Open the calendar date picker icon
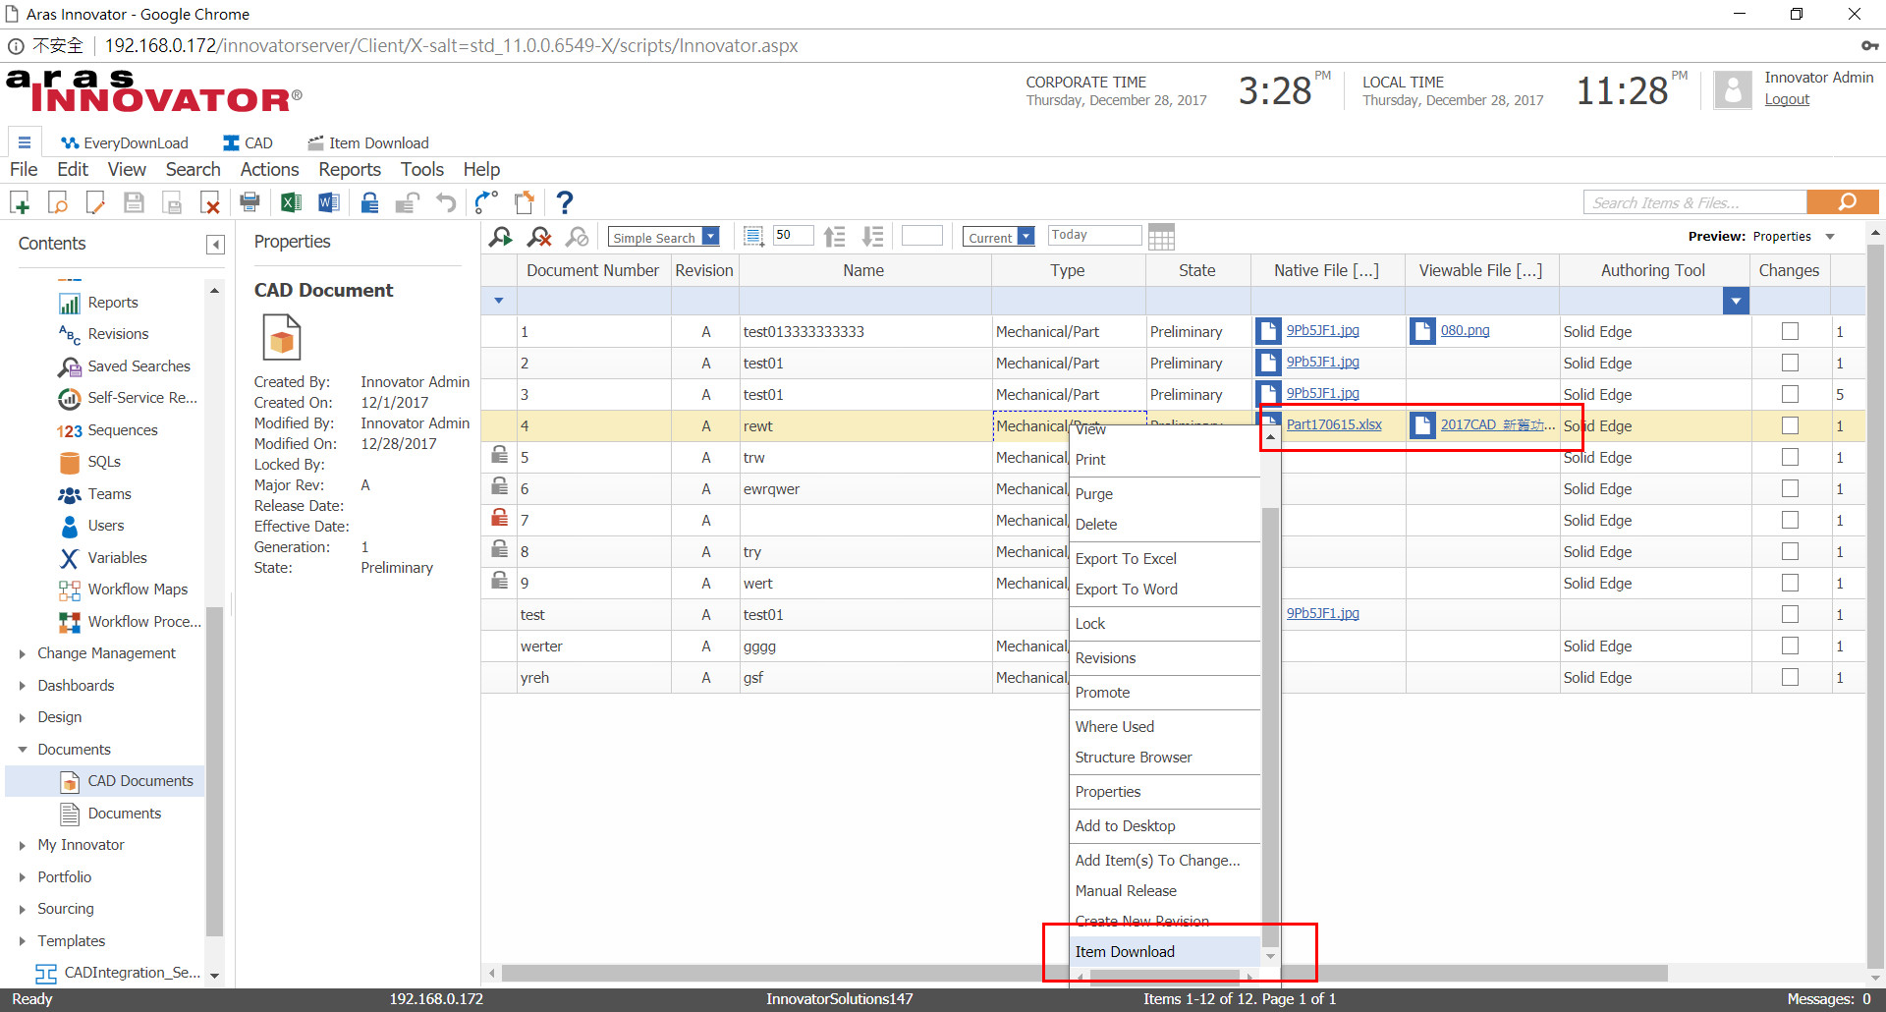Viewport: 1886px width, 1012px height. point(1161,237)
